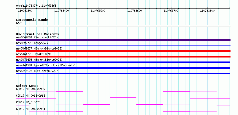Click the blue nsv5473453 variant bar

point(123,62)
